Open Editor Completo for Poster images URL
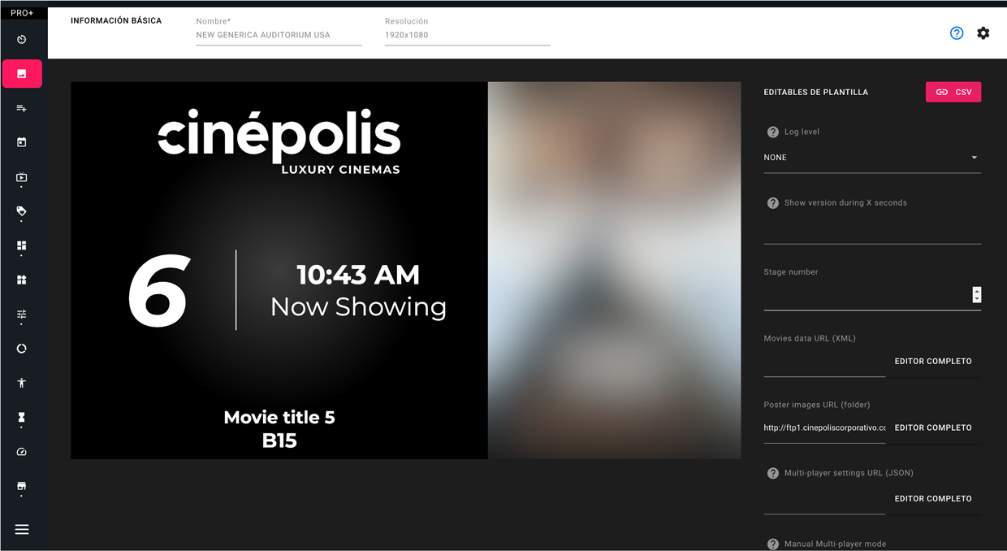This screenshot has width=1007, height=551. coord(932,428)
